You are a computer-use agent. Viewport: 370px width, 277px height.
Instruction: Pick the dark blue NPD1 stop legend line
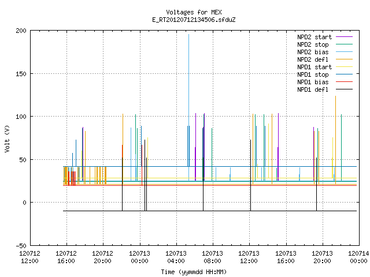point(344,74)
